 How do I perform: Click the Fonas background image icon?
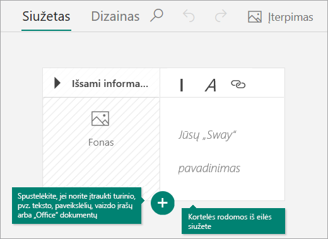click(x=100, y=119)
